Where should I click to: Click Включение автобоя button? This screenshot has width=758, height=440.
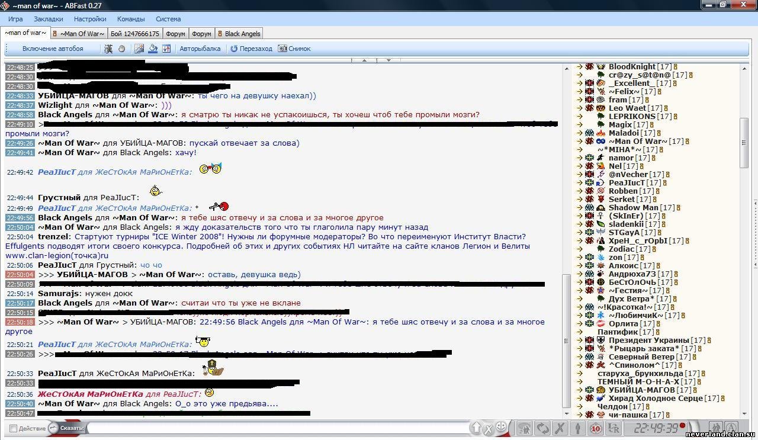[53, 49]
